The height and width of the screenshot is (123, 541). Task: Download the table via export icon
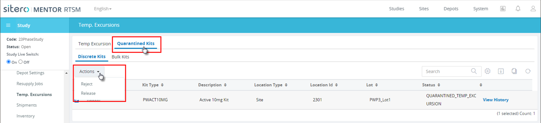[501, 71]
